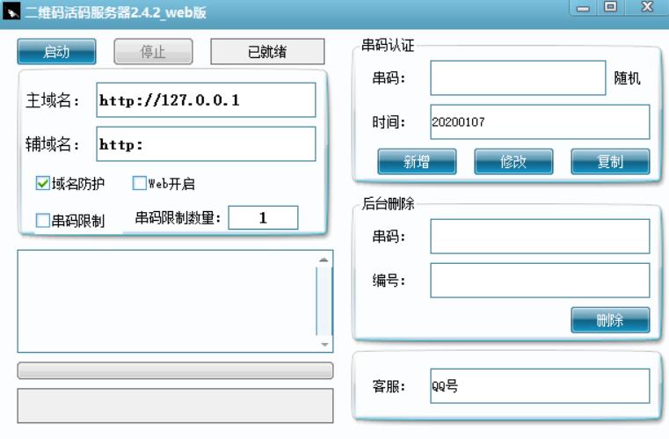
Task: Toggle the 域名防护 checkbox
Action: [x=43, y=183]
